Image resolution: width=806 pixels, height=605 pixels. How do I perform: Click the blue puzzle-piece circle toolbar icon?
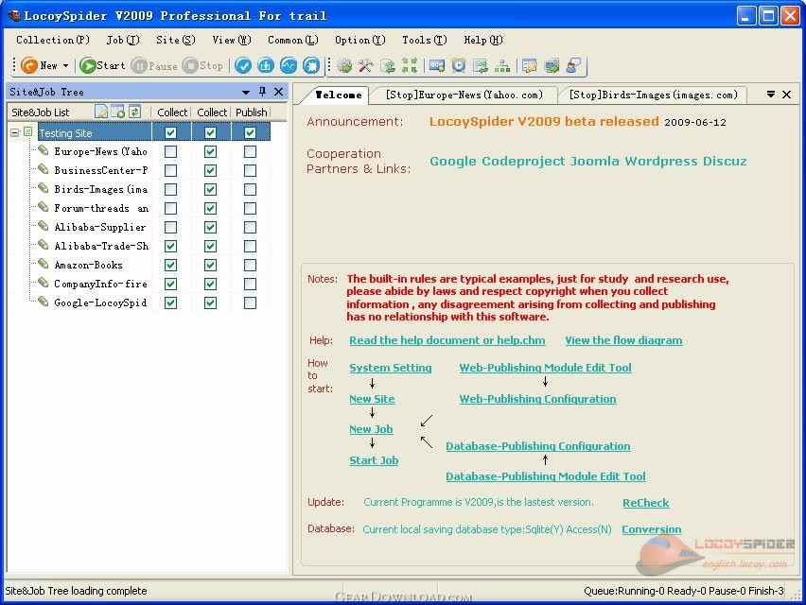311,66
